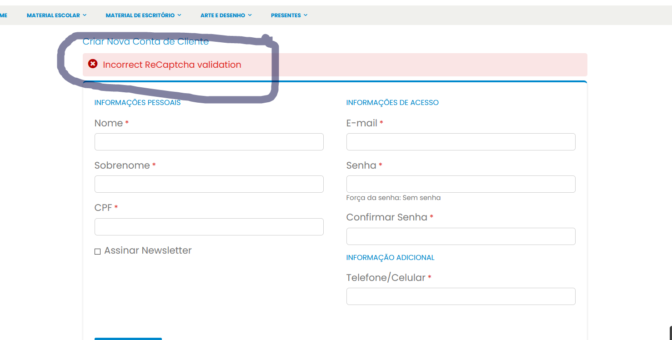This screenshot has height=340, width=672.
Task: Select the Arte e Desenho menu label
Action: pos(223,15)
